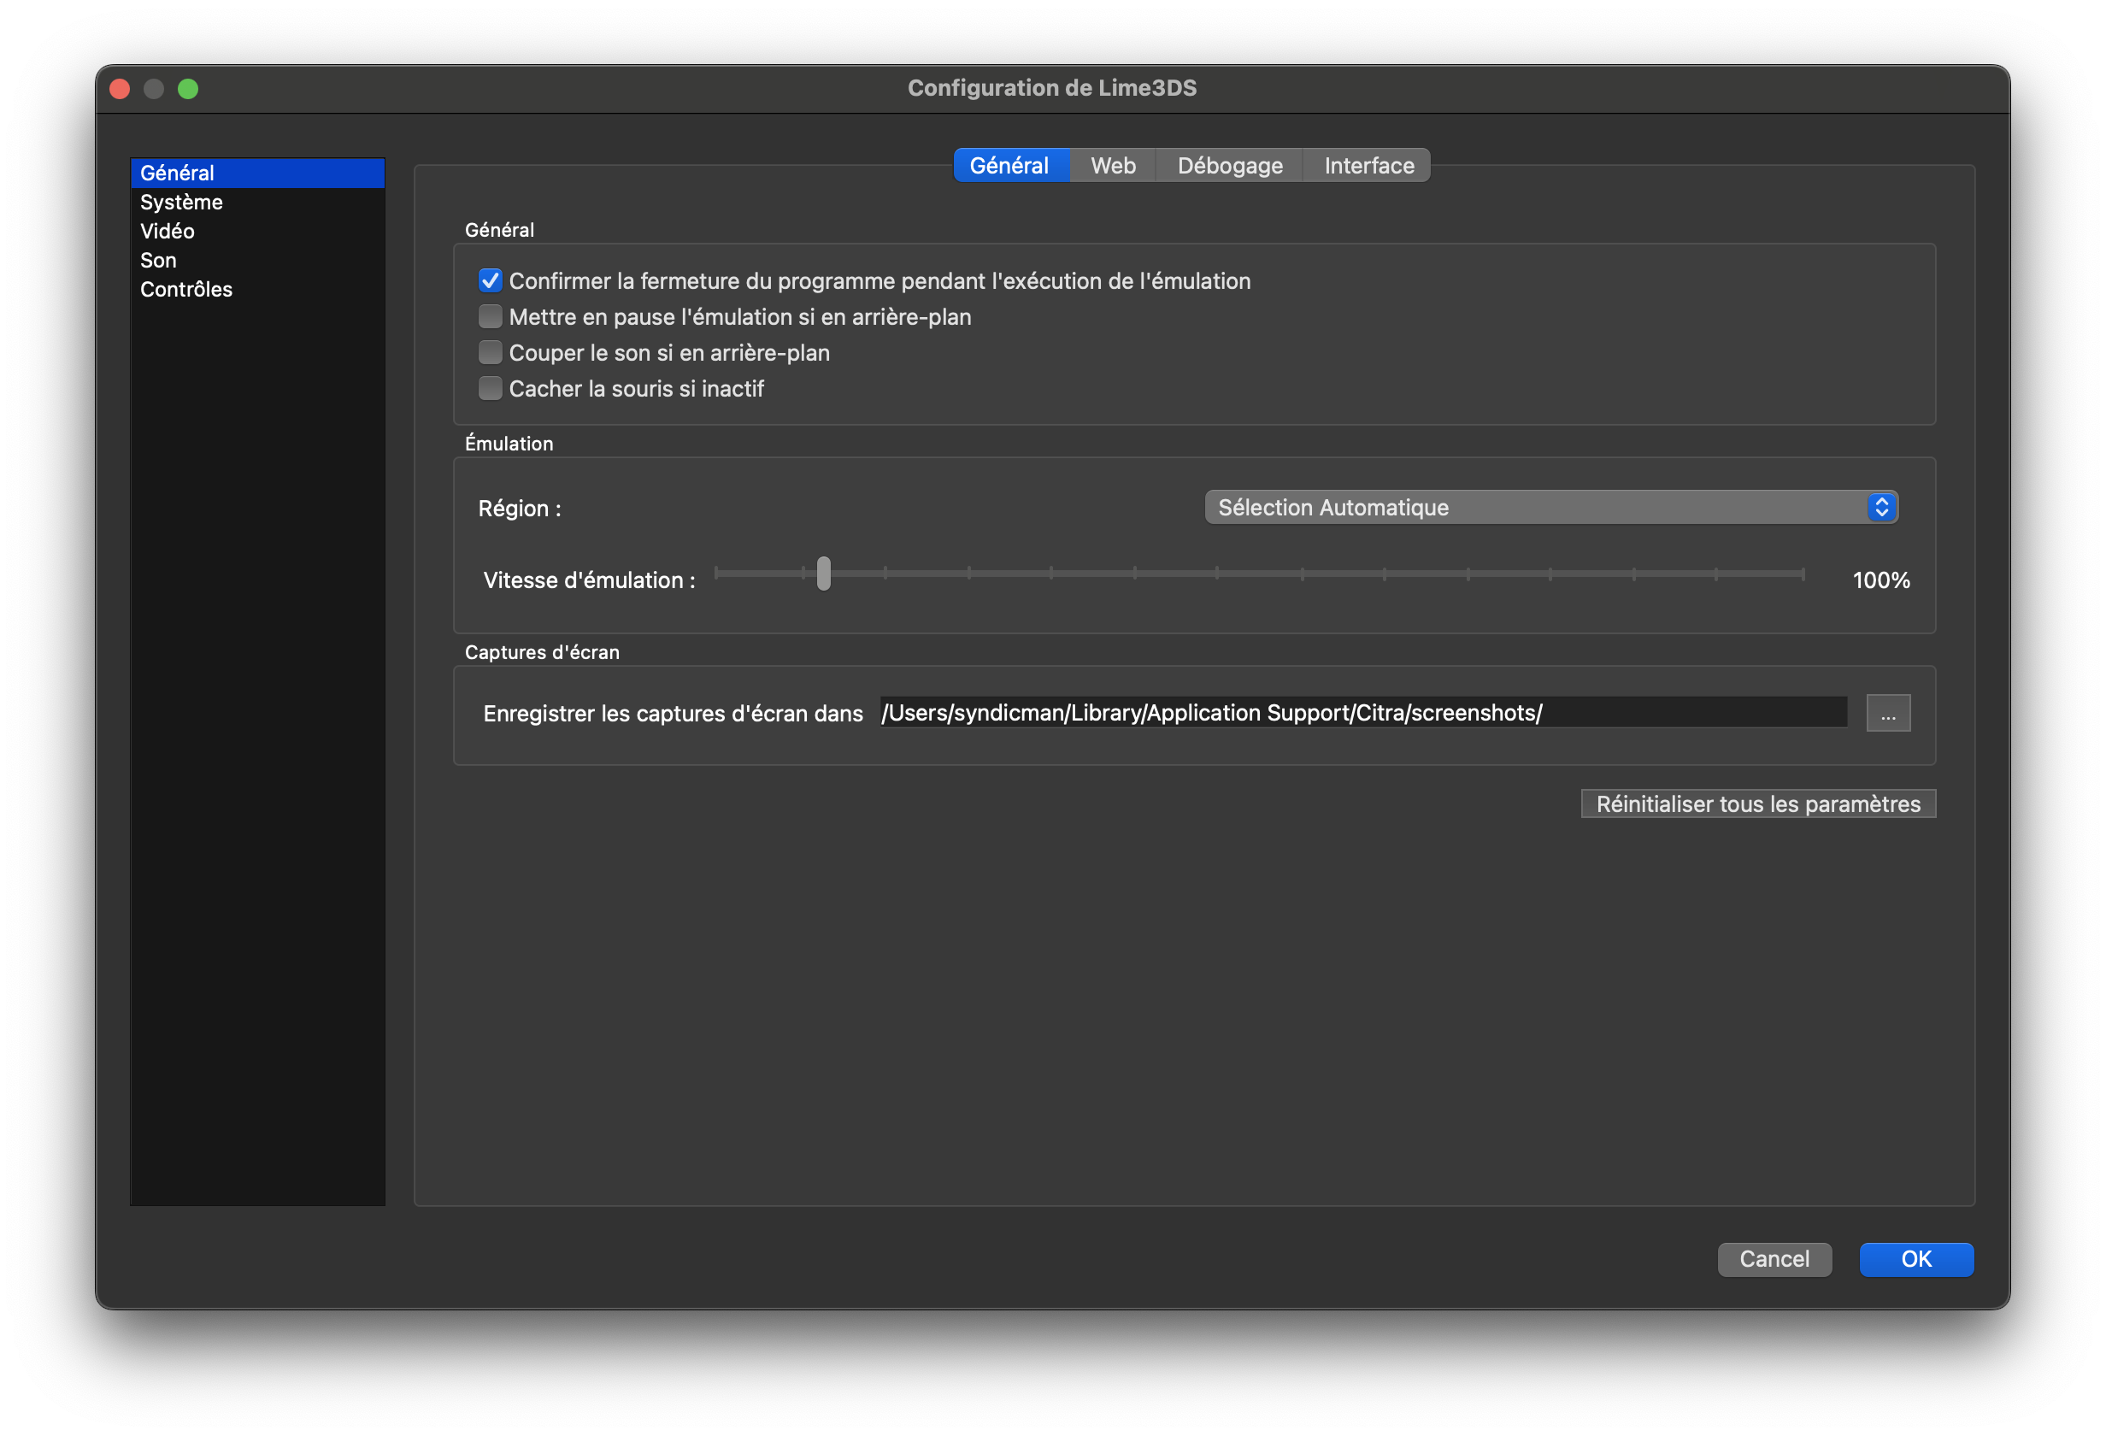Switch to the Interface tab
The image size is (2106, 1436).
[1368, 166]
